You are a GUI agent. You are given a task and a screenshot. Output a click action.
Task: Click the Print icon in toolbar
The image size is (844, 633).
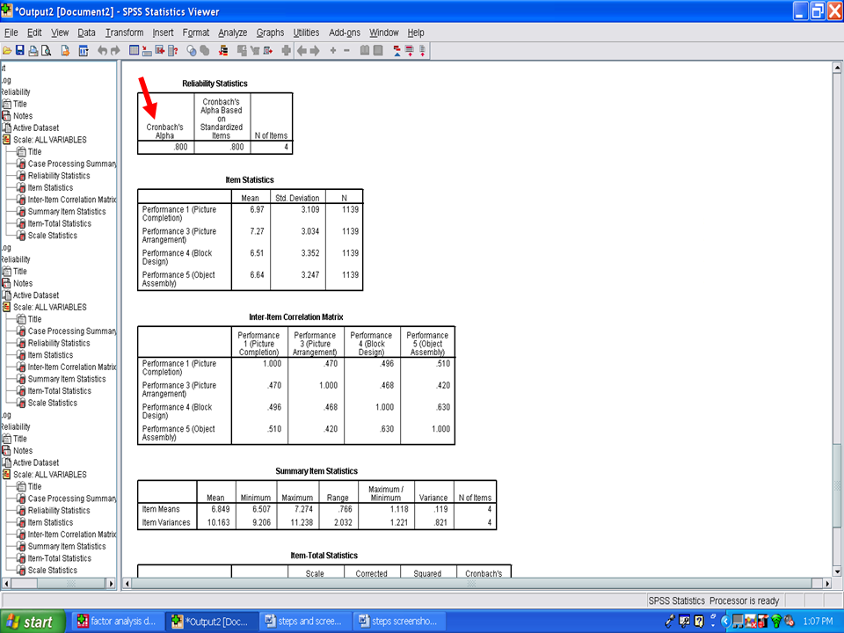pos(33,51)
